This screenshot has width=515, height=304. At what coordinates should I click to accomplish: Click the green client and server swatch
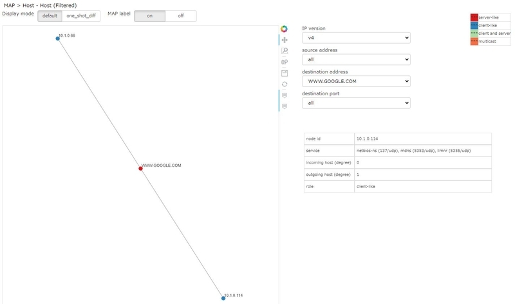(x=474, y=33)
